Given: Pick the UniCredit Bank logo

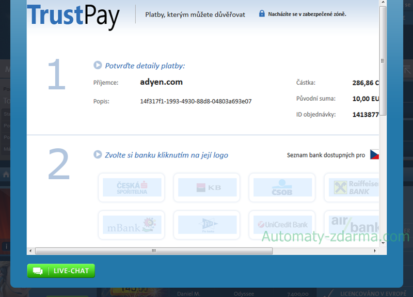Looking at the screenshot, I should tap(282, 225).
